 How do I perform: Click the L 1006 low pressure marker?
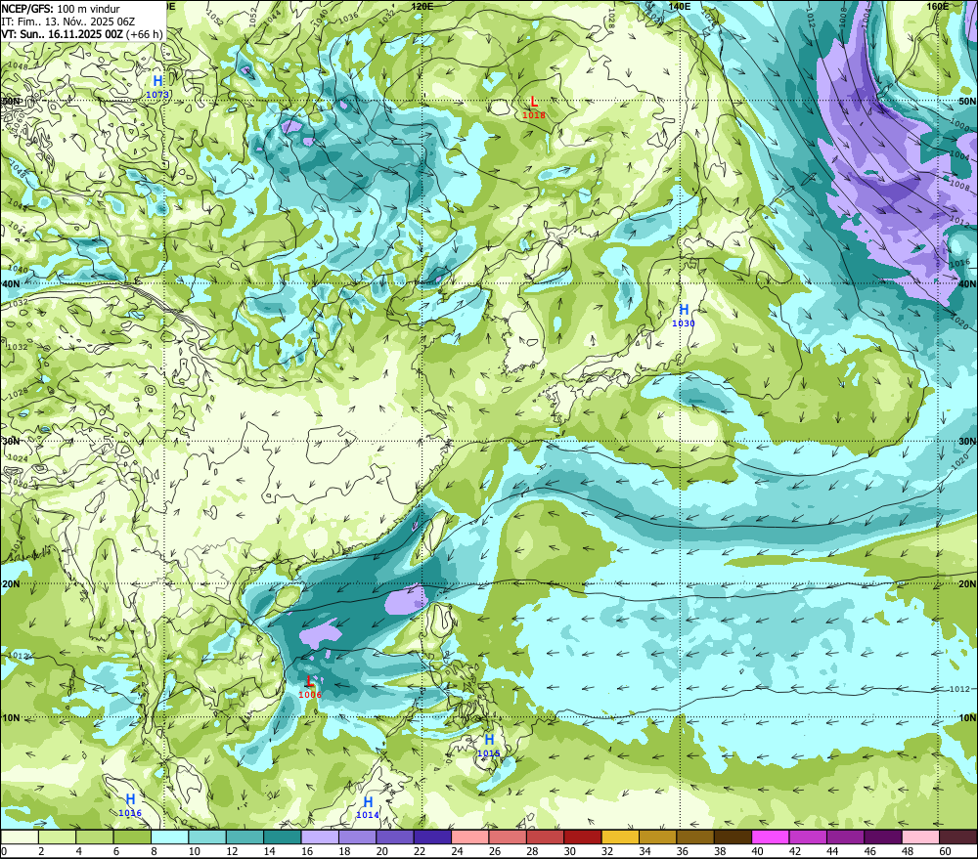[x=310, y=688]
